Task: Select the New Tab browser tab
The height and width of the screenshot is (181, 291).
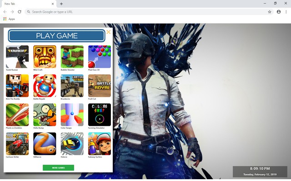Action: 29,4
